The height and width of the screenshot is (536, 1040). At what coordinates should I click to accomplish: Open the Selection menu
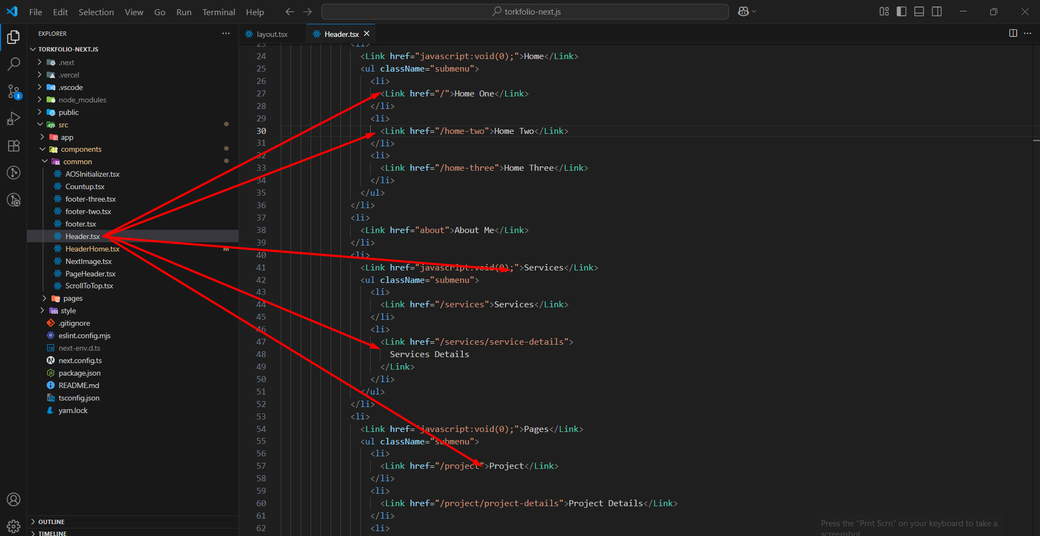pyautogui.click(x=96, y=12)
